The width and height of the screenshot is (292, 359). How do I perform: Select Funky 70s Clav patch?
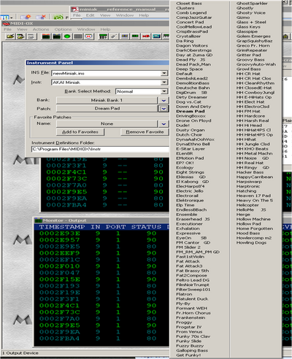[x=193, y=336]
